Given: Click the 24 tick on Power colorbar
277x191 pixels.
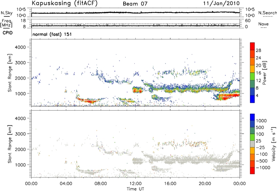Looking at the screenshot, I should click(x=258, y=58).
